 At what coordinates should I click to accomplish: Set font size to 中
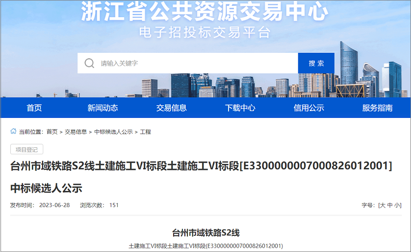(390, 206)
